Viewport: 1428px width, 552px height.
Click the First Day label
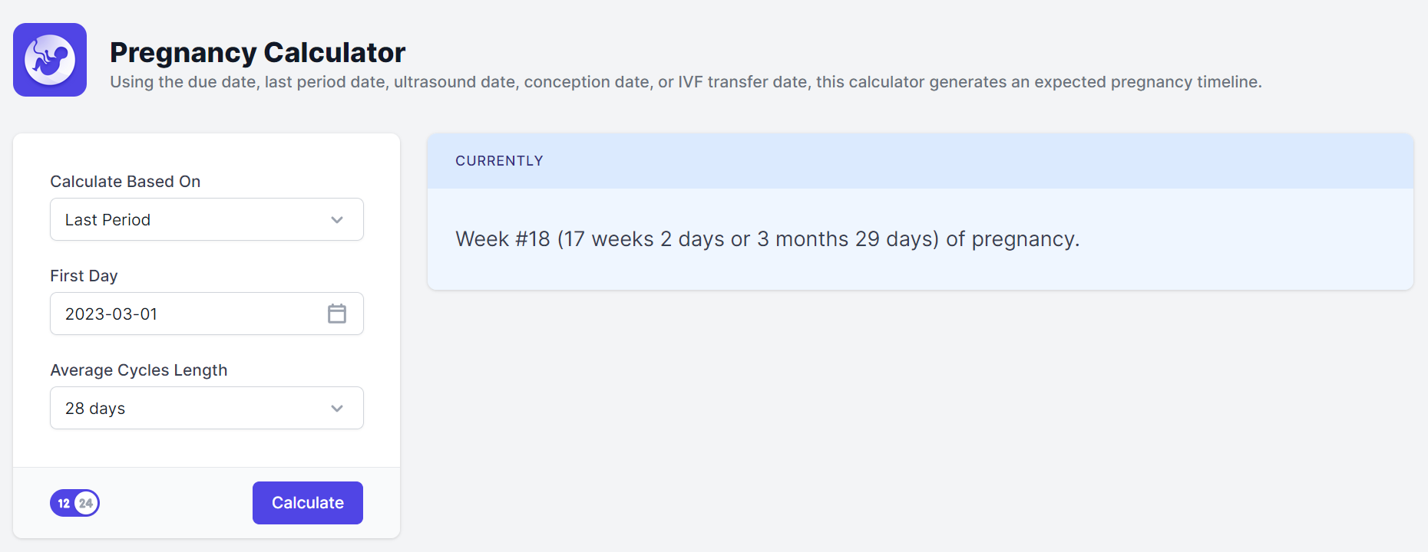point(84,276)
